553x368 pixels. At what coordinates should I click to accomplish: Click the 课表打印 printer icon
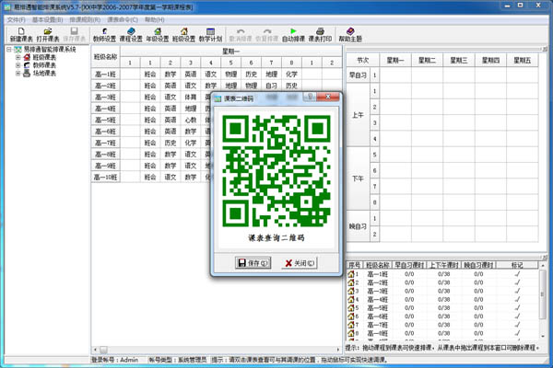point(320,35)
